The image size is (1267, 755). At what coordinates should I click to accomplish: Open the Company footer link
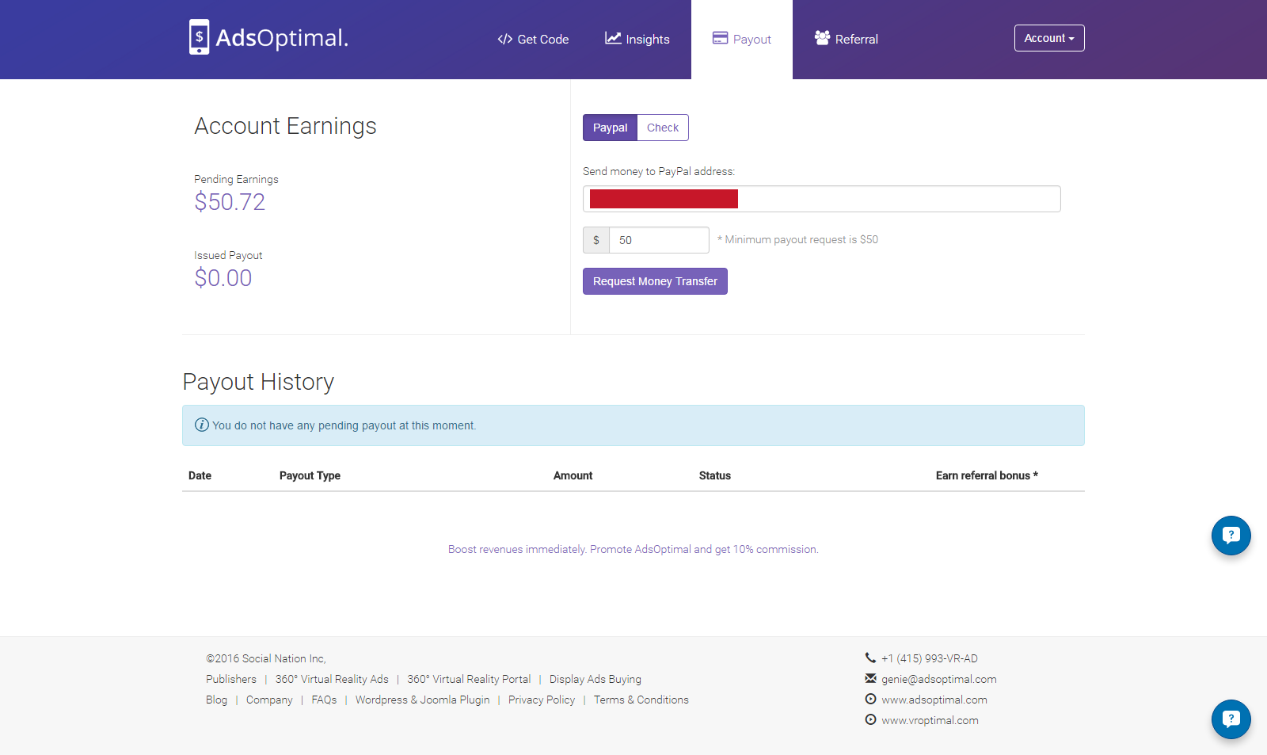[269, 700]
